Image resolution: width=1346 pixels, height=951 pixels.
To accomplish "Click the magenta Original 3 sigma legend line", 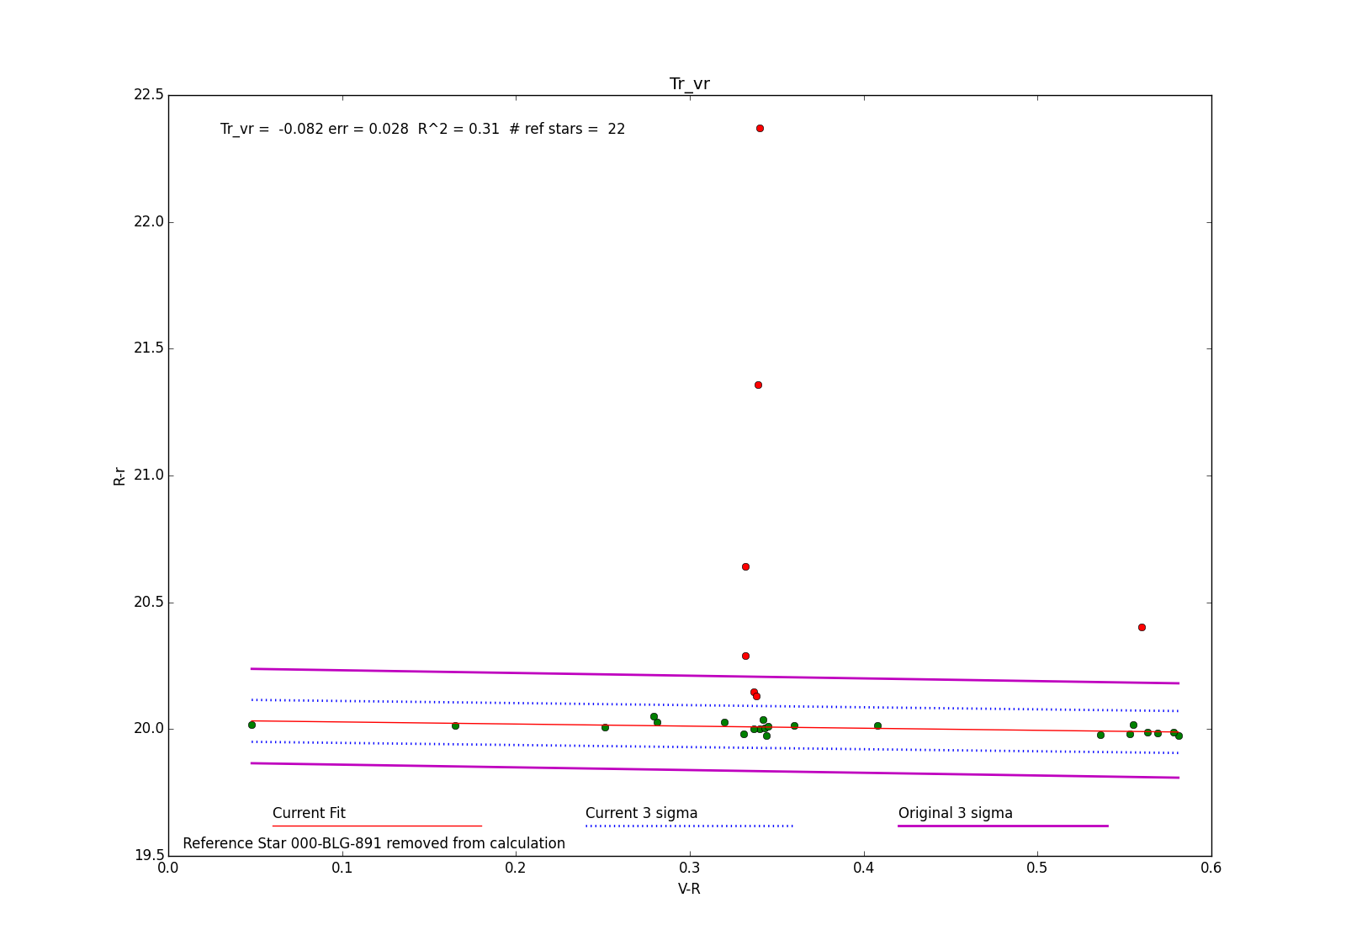I will click(x=1003, y=826).
